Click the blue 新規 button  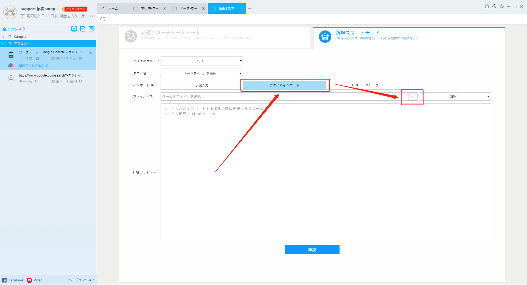pyautogui.click(x=312, y=250)
